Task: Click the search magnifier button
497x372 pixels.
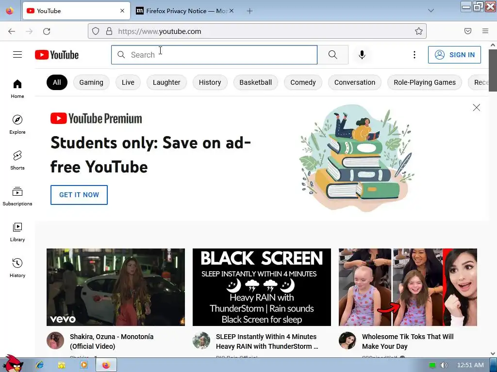Action: [x=333, y=55]
